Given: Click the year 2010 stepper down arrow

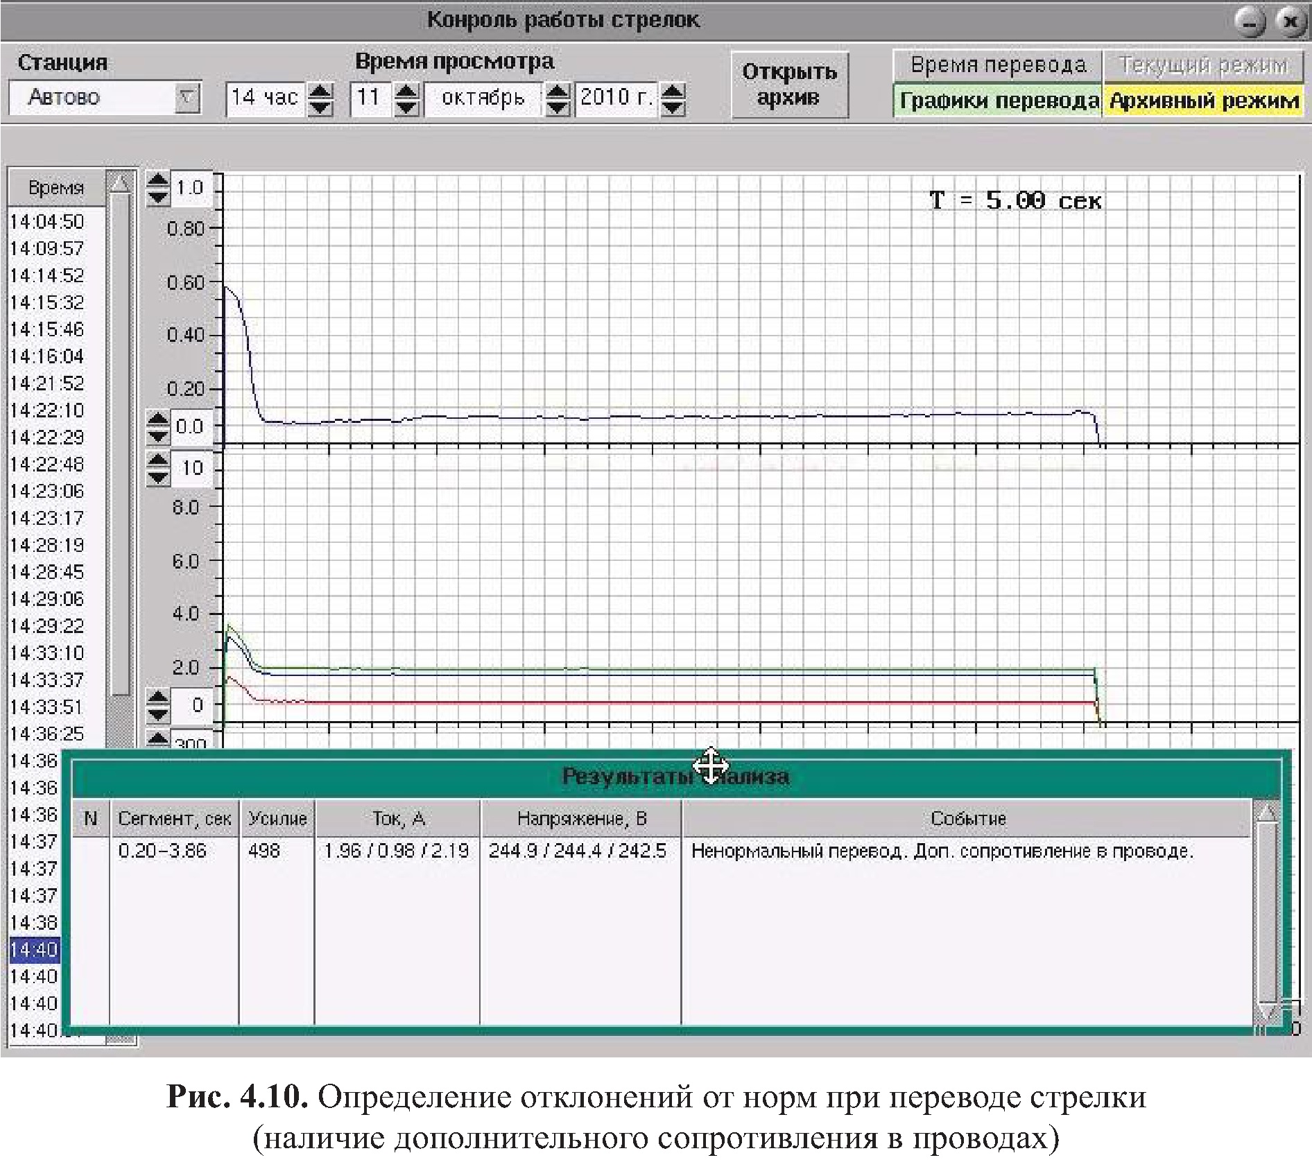Looking at the screenshot, I should (673, 107).
